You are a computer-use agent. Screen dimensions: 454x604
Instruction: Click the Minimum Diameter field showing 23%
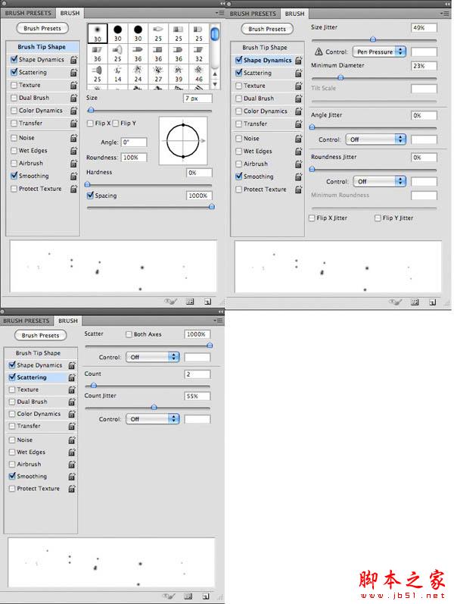pos(424,66)
